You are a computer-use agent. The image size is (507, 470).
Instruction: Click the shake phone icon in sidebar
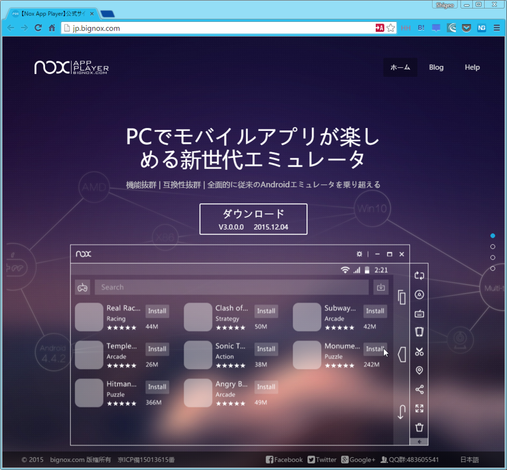coord(419,332)
